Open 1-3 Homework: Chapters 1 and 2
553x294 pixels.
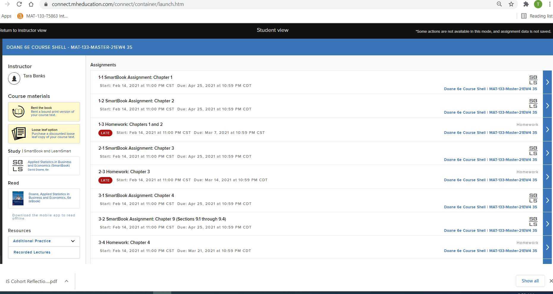tap(131, 124)
